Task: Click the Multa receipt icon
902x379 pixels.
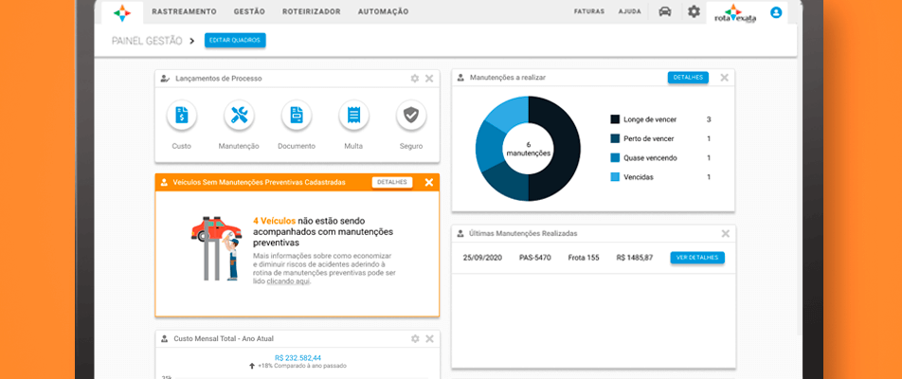Action: click(x=353, y=116)
